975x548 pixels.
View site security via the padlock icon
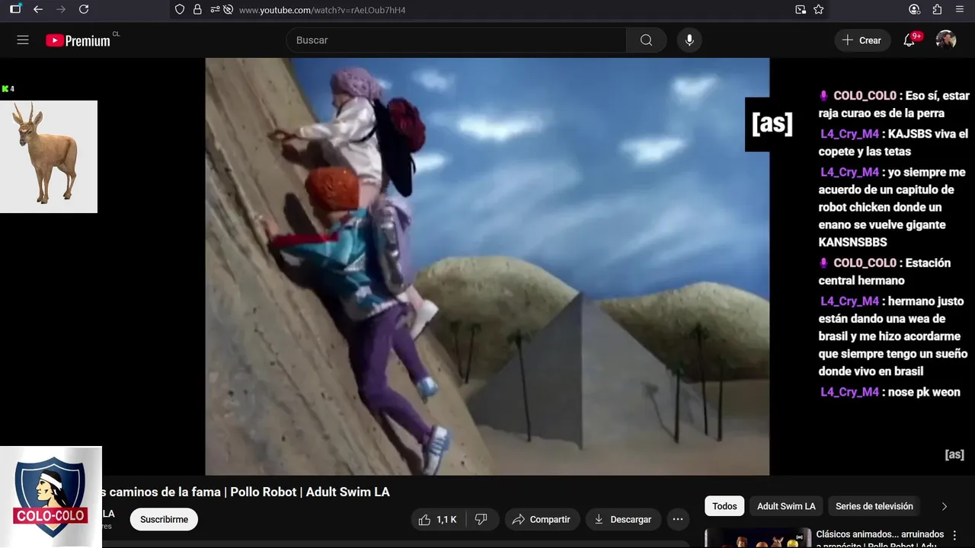coord(197,10)
